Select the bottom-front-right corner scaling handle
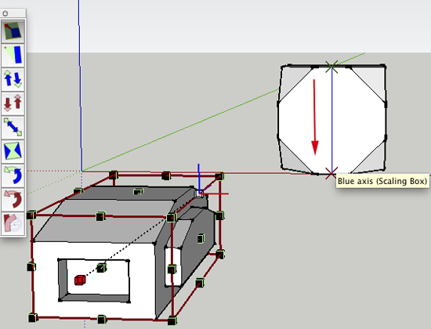The height and width of the screenshot is (329, 431). coord(172,320)
